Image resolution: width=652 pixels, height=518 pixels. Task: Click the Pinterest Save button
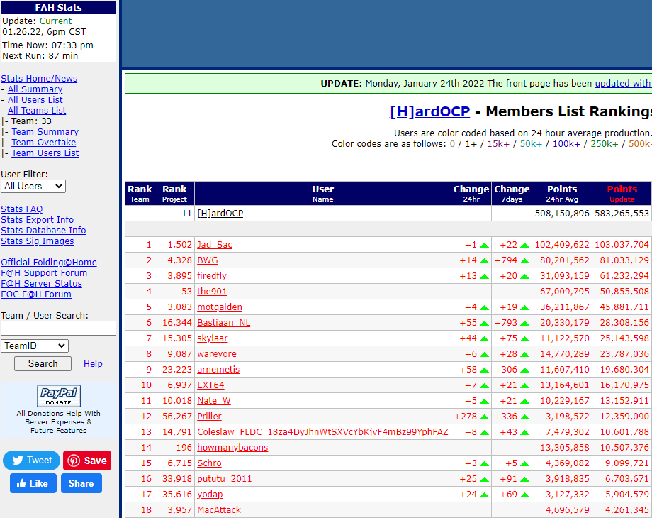[x=87, y=461]
